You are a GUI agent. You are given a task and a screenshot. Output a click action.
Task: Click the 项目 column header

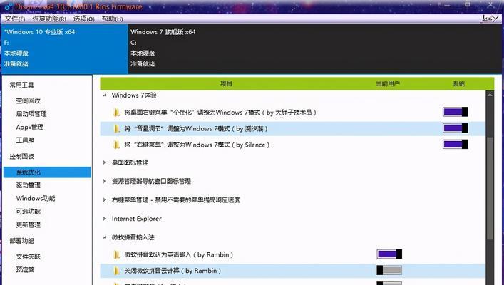(x=226, y=83)
